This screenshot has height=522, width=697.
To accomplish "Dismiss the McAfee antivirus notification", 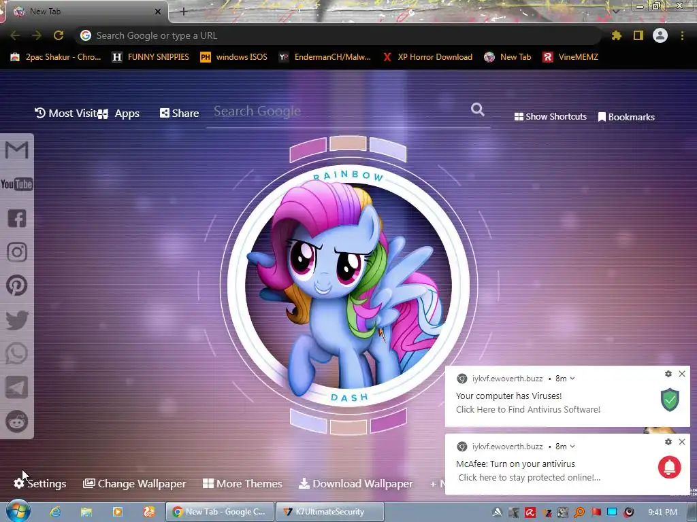I will pos(682,442).
